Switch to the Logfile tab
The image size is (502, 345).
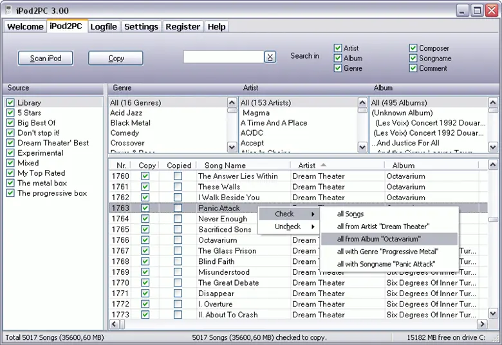pyautogui.click(x=104, y=26)
